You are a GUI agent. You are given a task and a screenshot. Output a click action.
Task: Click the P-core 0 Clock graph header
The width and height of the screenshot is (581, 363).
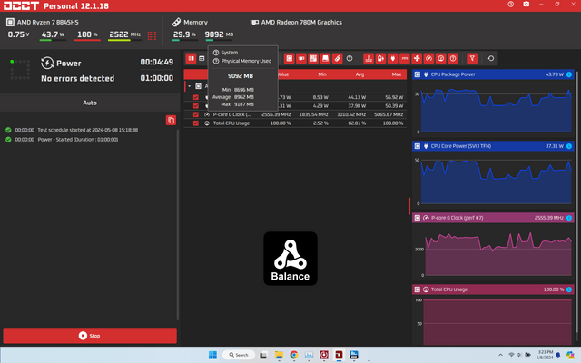tap(493, 218)
